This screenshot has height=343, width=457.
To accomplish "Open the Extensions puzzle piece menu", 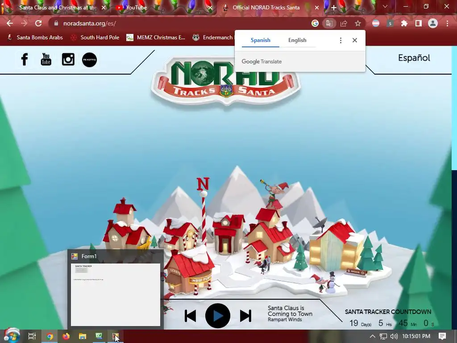I will tap(404, 23).
